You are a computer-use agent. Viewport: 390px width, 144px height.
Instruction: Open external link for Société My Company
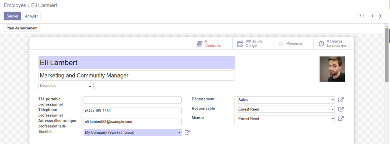187,132
